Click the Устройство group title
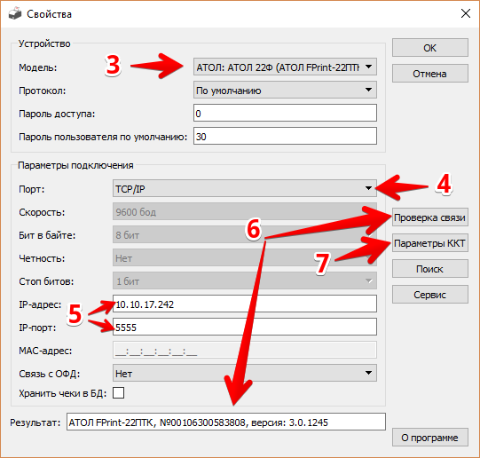 point(44,43)
